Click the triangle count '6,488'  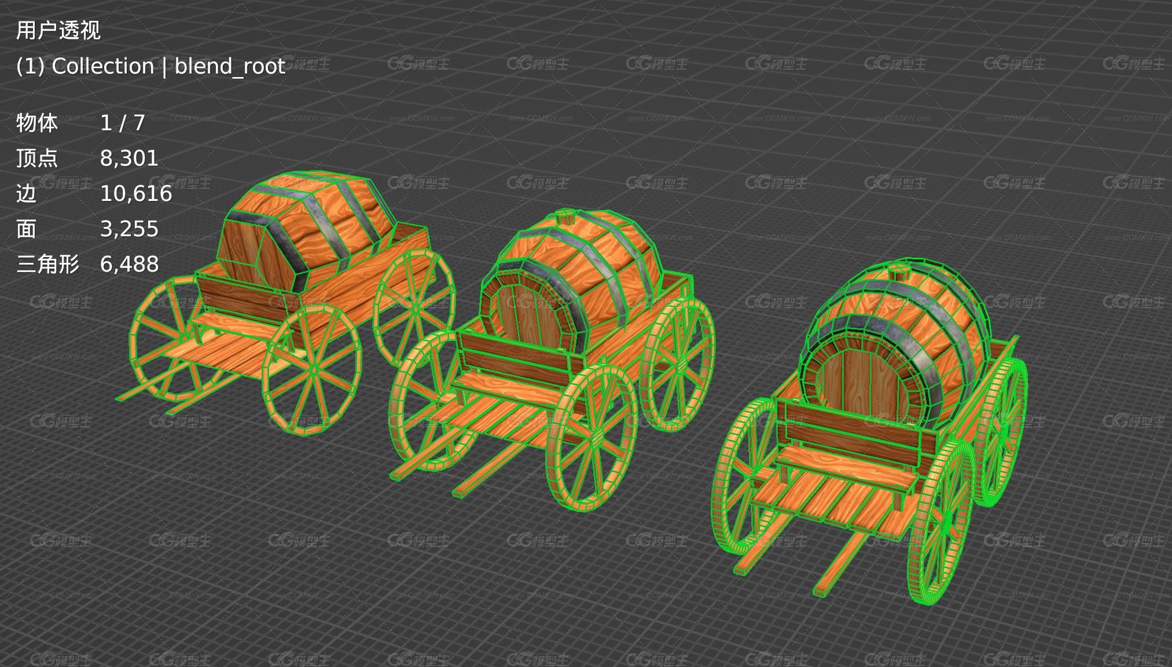pos(129,265)
